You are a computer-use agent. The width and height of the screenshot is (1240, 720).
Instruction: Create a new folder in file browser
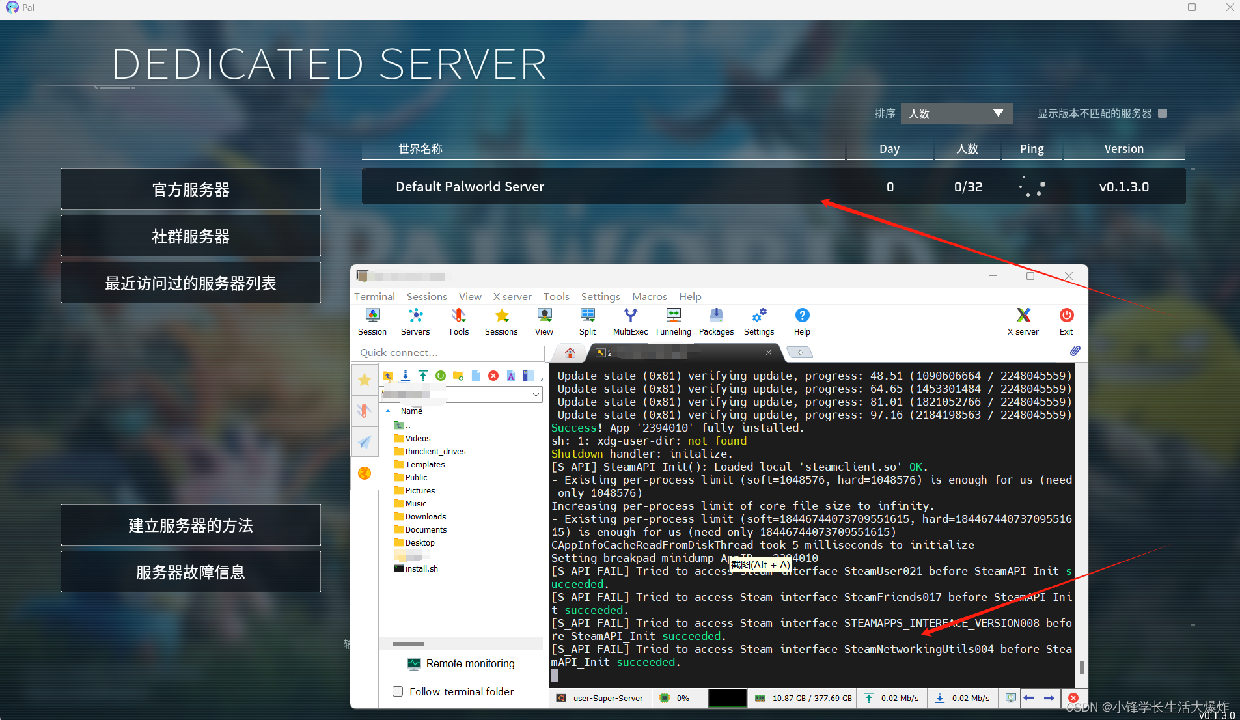point(458,376)
